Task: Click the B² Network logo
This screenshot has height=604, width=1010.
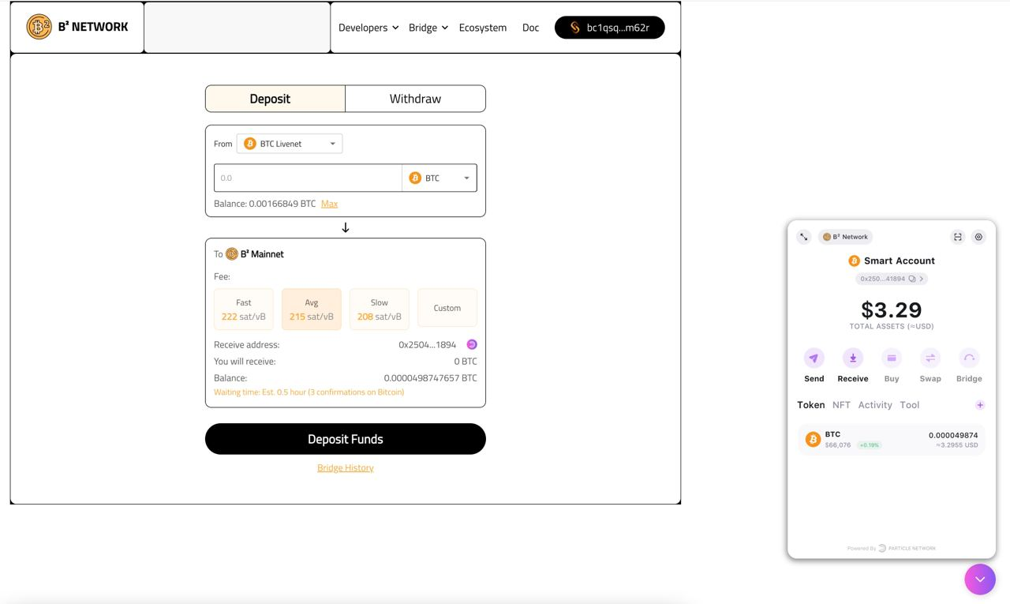Action: (77, 27)
